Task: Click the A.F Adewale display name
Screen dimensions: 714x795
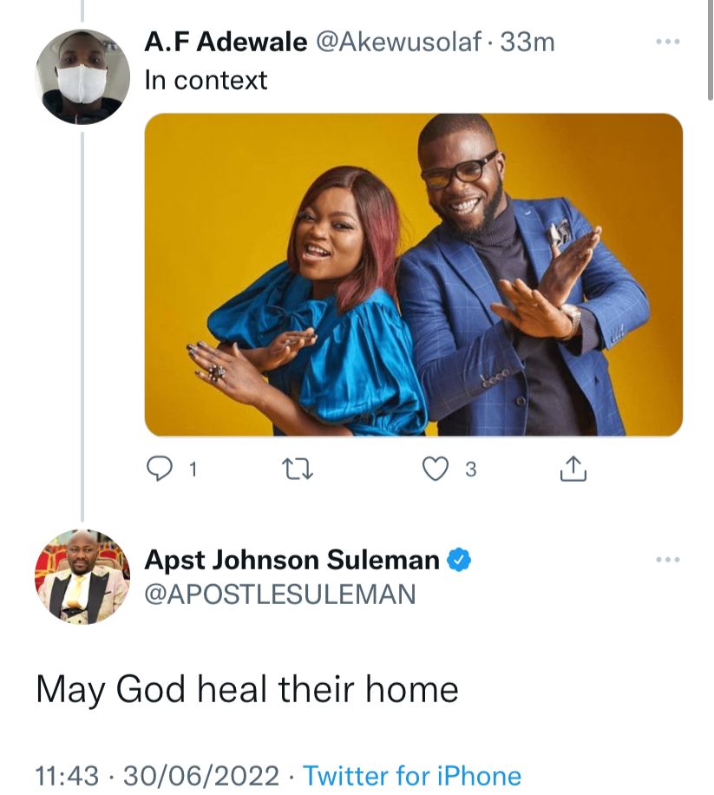Action: pos(226,42)
